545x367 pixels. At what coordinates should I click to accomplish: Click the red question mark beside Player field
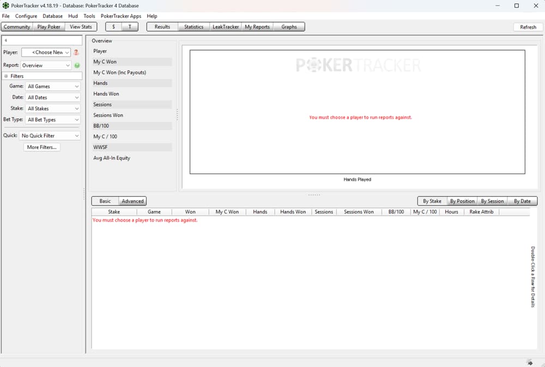pos(75,52)
